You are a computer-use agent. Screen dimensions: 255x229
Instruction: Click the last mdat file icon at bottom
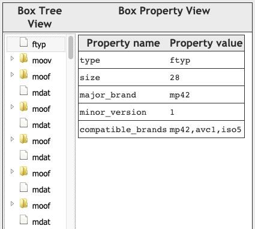click(23, 220)
